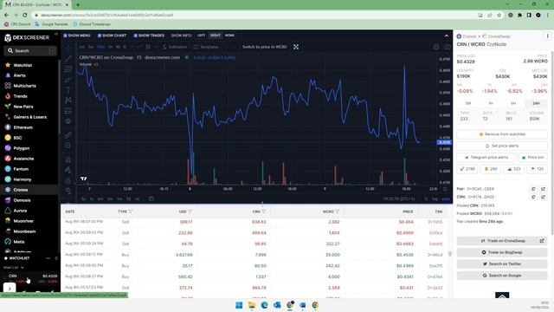Click Telegram price alerts button

tap(486, 158)
